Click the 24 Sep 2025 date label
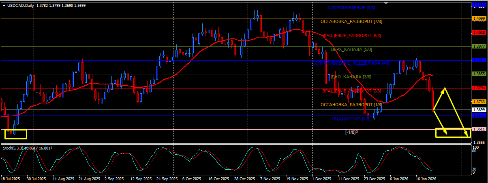The width and height of the screenshot is (488, 183). 167,178
